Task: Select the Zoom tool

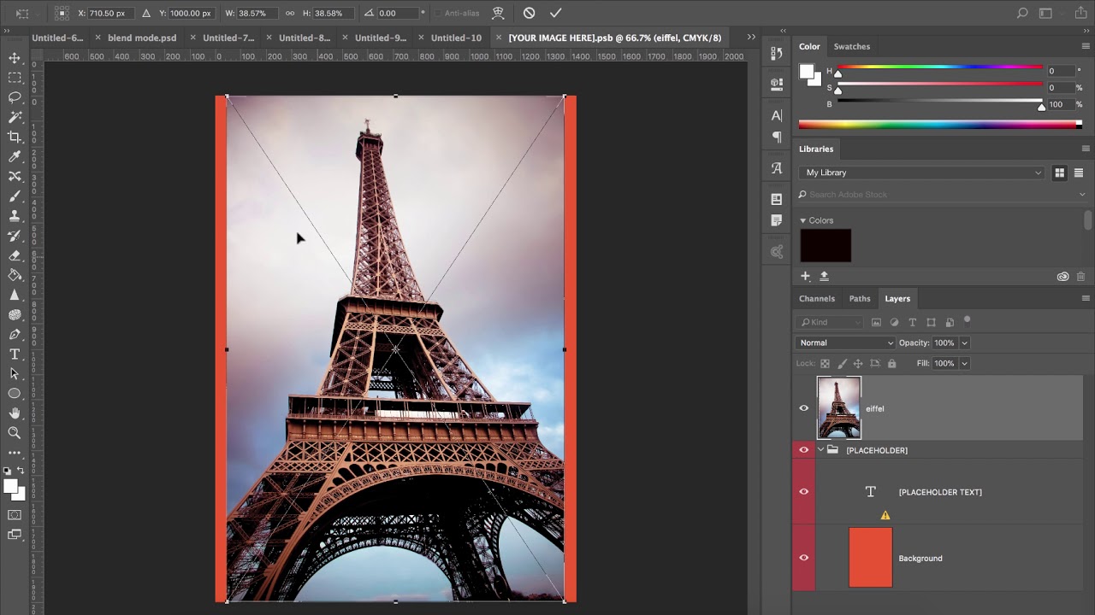Action: pyautogui.click(x=15, y=433)
